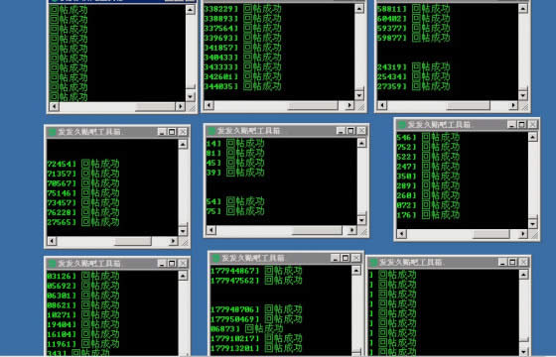
Task: Click the scroll-down arrow in the window listing 546 and 752
Action: pyautogui.click(x=532, y=224)
